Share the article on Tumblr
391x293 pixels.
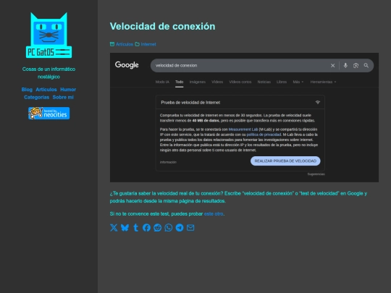(x=135, y=227)
